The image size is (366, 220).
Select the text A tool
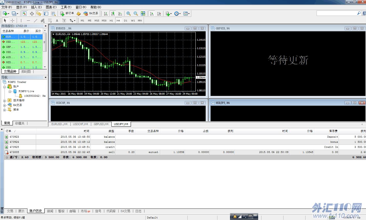57,20
